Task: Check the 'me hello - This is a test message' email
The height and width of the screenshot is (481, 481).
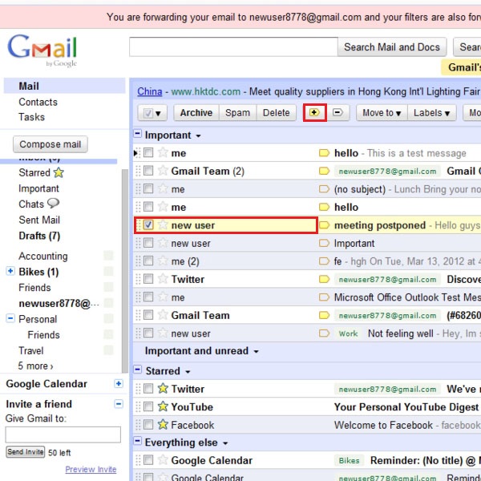Action: click(148, 152)
